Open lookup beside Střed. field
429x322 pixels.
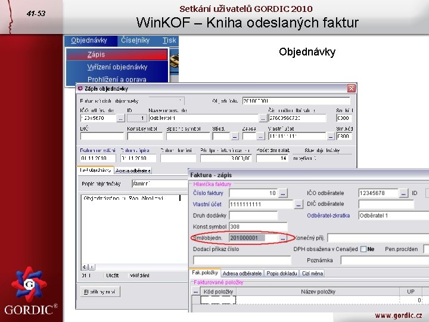click(235, 136)
